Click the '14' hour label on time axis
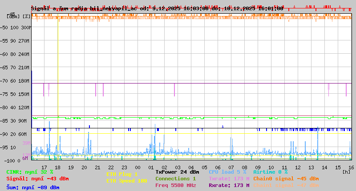 (x=325, y=167)
